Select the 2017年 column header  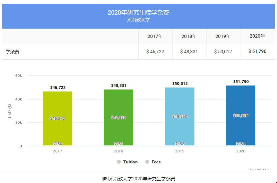pyautogui.click(x=155, y=36)
